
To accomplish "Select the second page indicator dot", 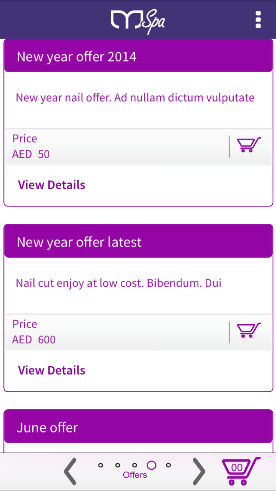I will (x=118, y=465).
